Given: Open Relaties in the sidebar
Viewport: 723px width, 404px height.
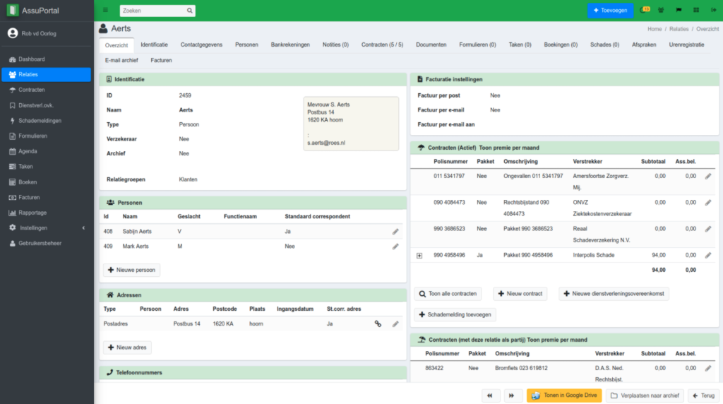Looking at the screenshot, I should tap(46, 74).
